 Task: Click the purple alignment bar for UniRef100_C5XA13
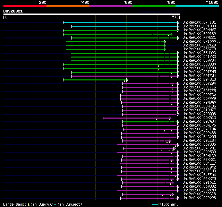136,118
